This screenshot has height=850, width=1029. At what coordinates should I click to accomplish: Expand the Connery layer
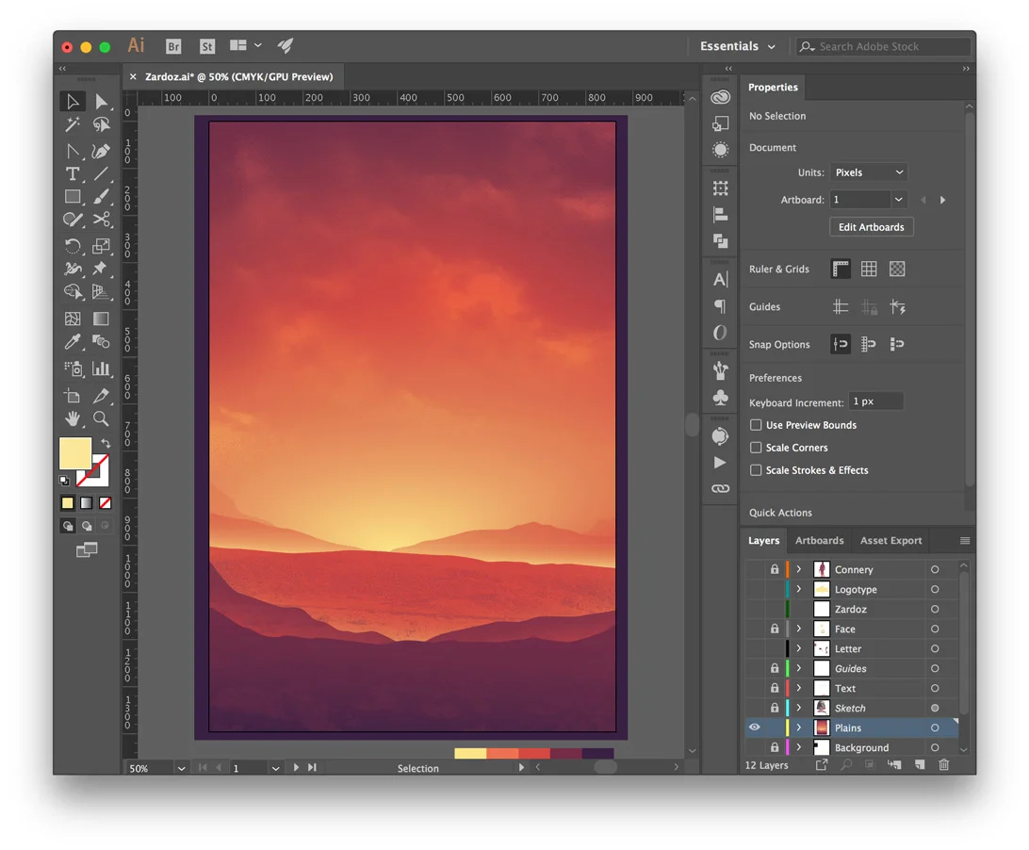tap(799, 569)
